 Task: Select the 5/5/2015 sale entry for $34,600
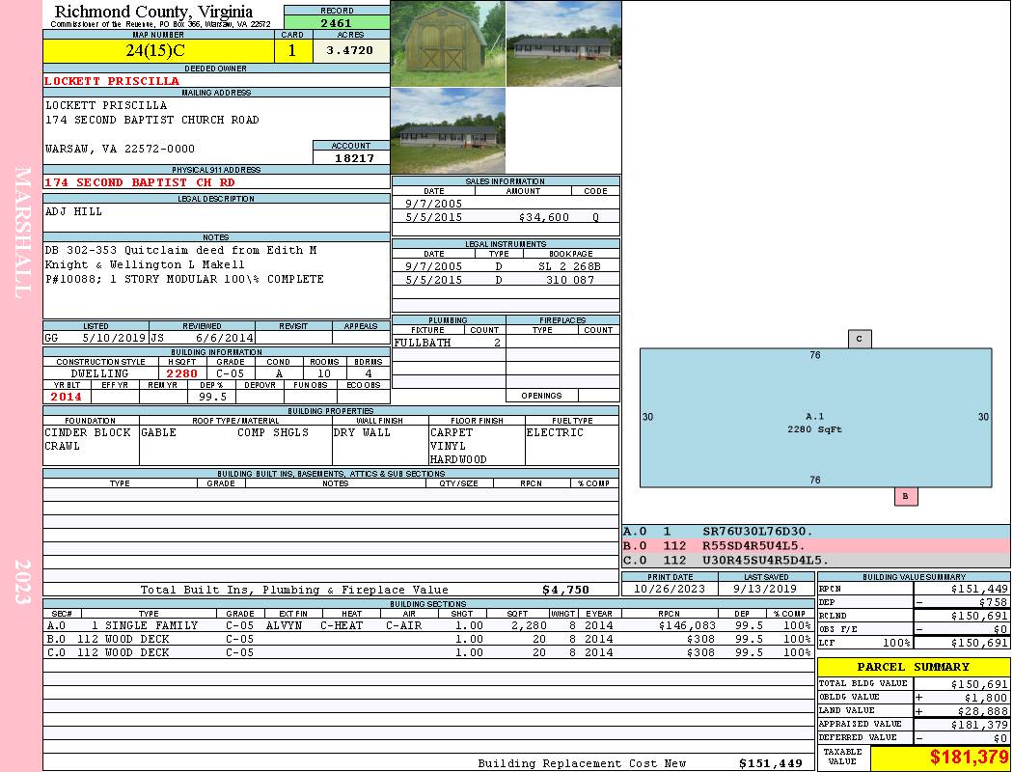[506, 218]
